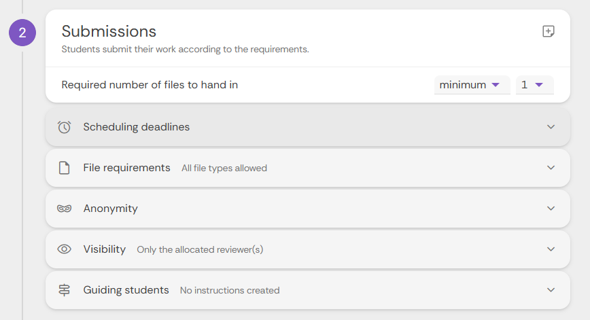This screenshot has width=590, height=320.
Task: Click the file document icon for File requirements
Action: tap(65, 168)
